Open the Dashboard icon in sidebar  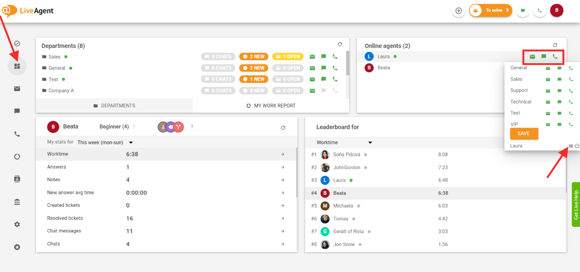pyautogui.click(x=17, y=66)
